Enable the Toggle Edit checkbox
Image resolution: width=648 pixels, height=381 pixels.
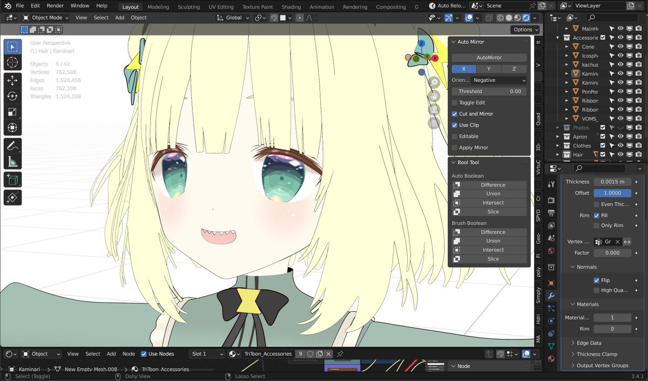point(454,103)
